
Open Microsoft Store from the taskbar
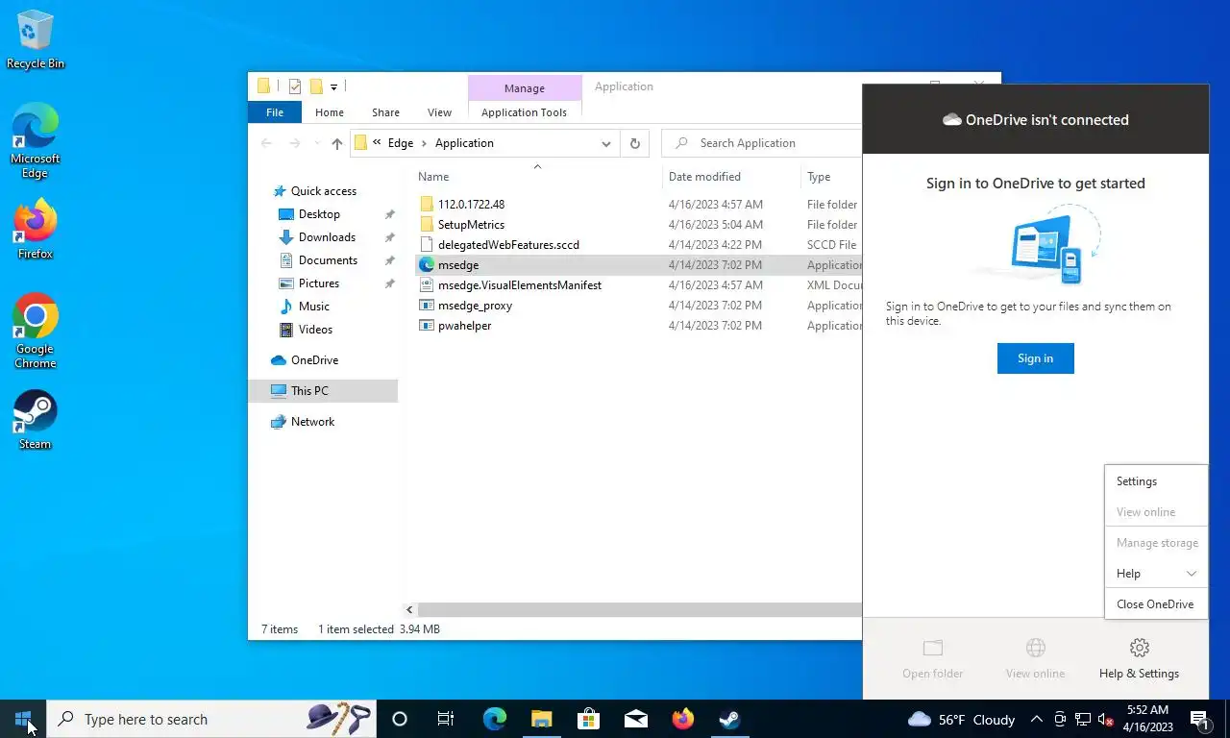click(588, 719)
